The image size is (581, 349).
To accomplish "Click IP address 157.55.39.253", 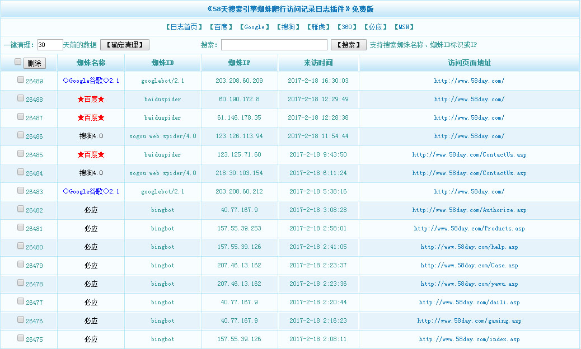I will pos(240,228).
